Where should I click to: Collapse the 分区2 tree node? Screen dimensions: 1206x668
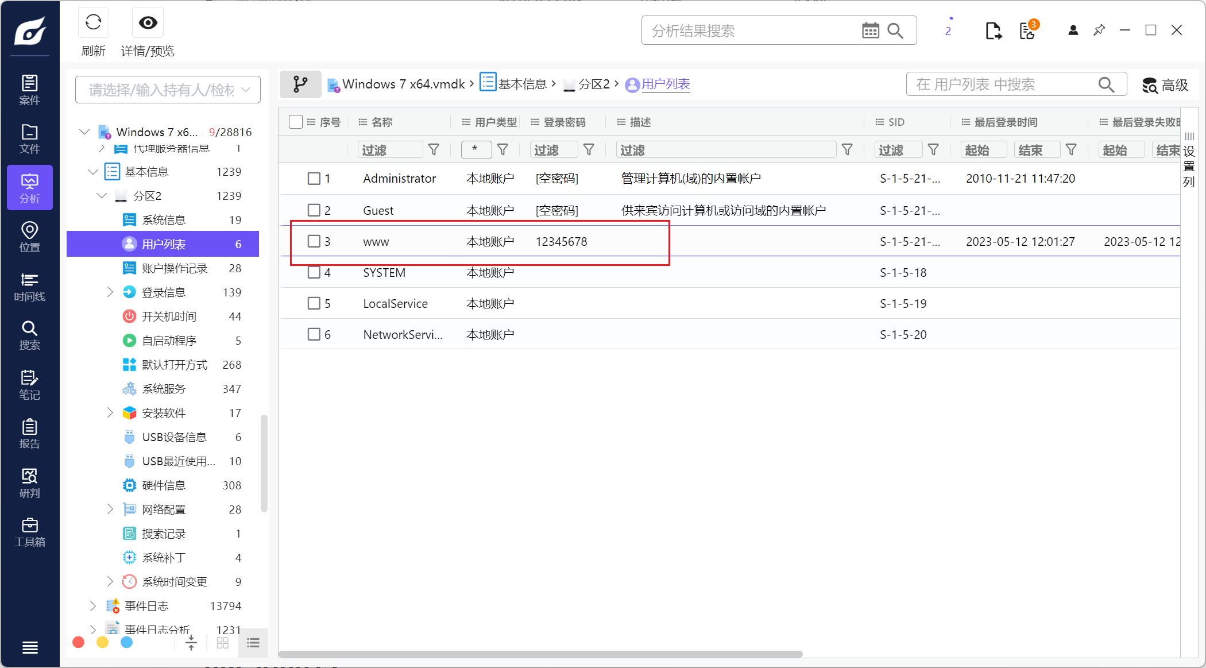[x=102, y=196]
